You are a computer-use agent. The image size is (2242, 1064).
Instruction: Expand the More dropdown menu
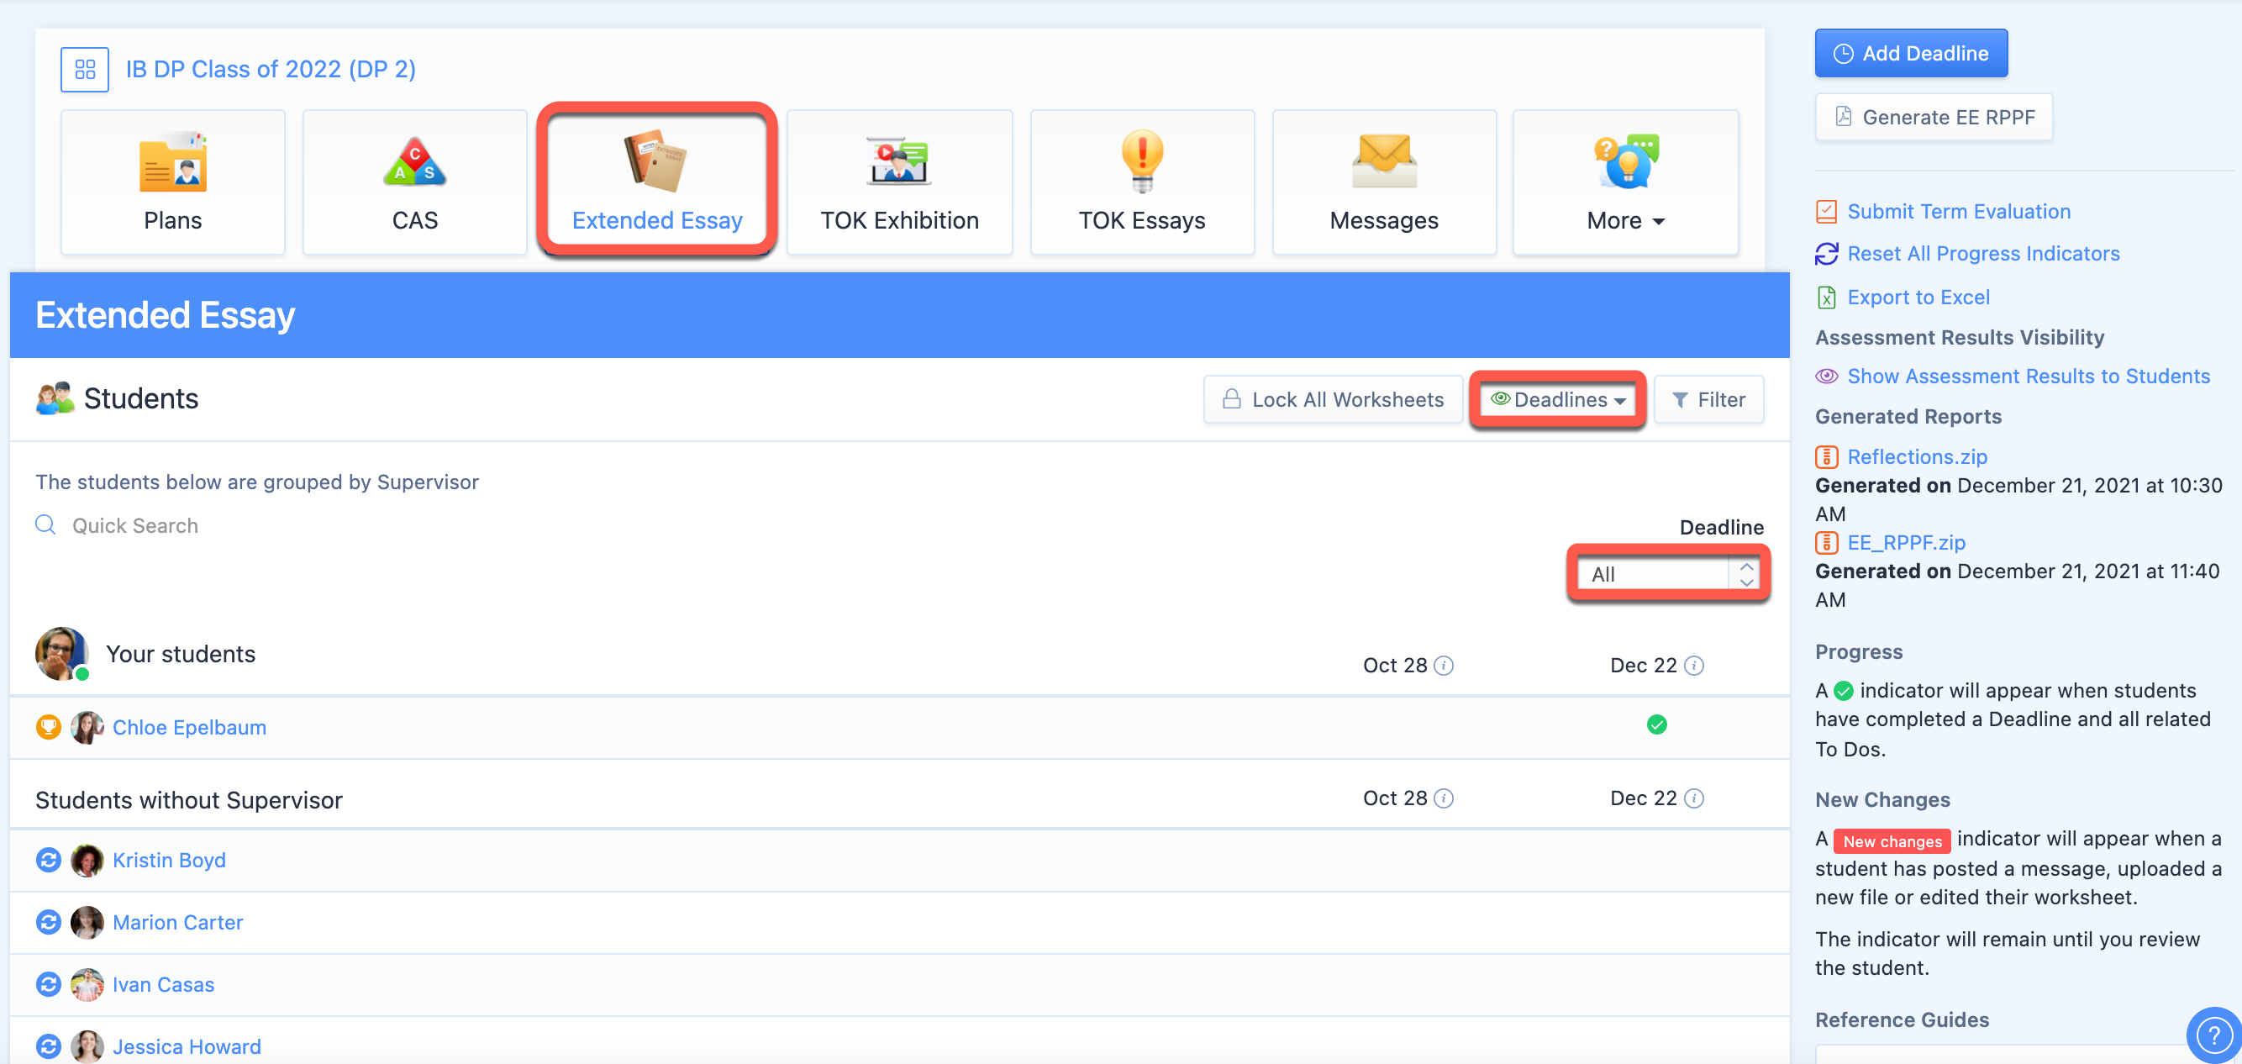point(1625,182)
